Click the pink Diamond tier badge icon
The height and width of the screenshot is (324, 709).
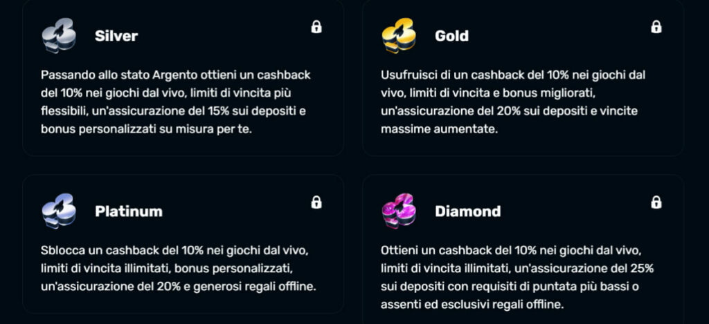click(x=397, y=211)
